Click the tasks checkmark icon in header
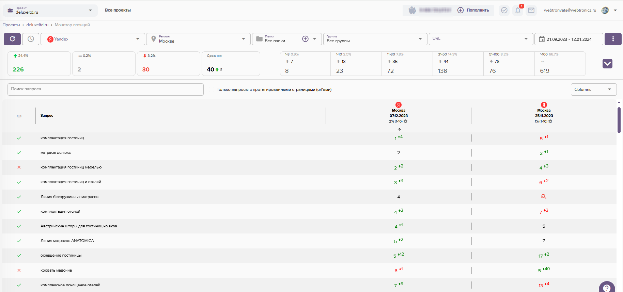 point(504,11)
